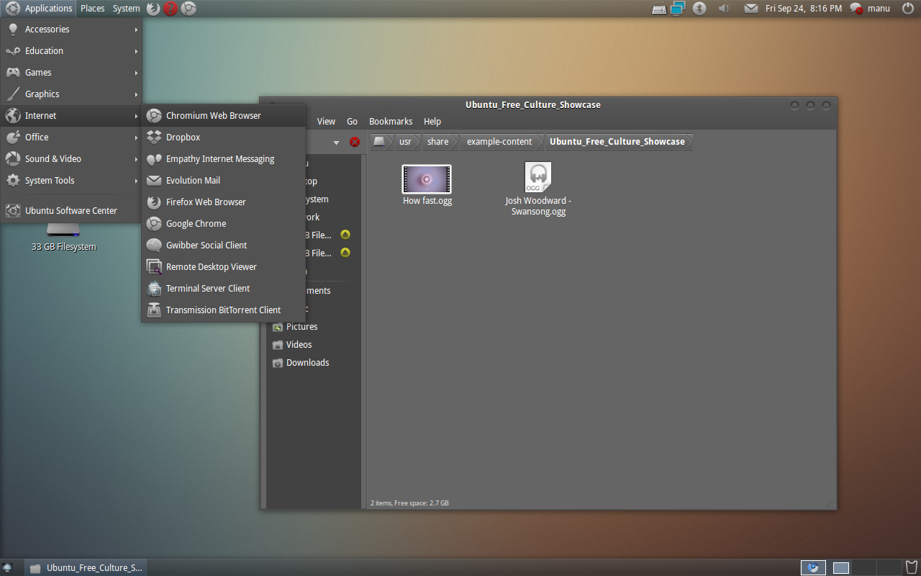Open the chat status icon beside manu

click(856, 9)
